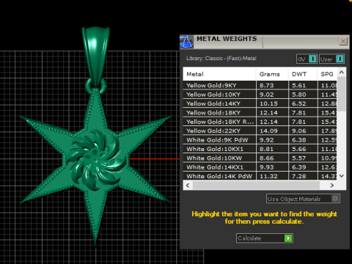Click the Calculate button
Viewport: 352px width, 264px height.
point(265,238)
